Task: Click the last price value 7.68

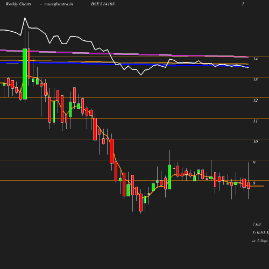Action: click(257, 224)
